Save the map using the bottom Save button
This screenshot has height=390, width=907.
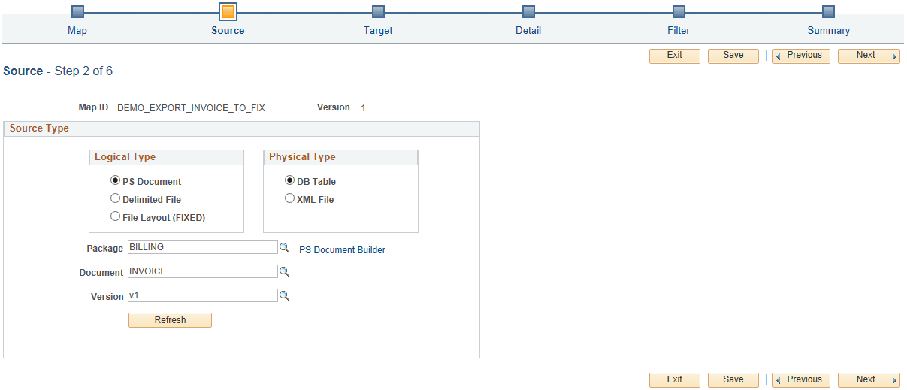coord(733,380)
